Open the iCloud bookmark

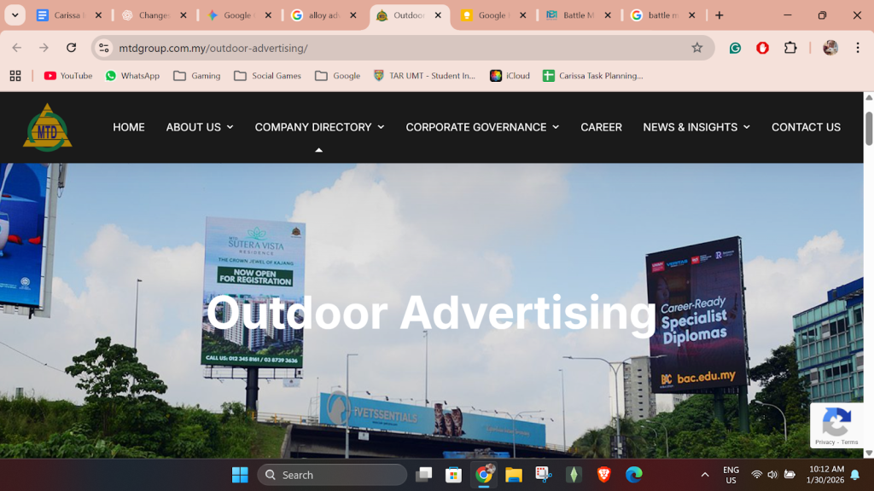coord(510,76)
